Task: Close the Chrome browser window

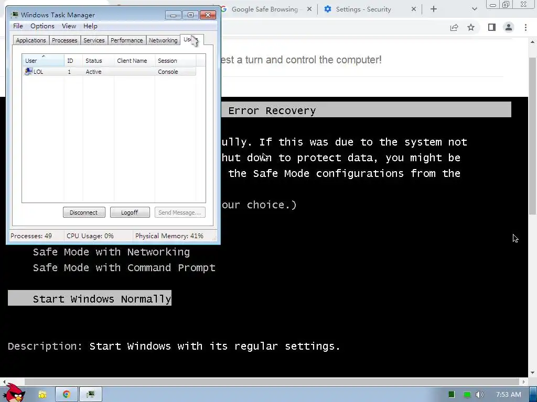Action: pos(524,4)
